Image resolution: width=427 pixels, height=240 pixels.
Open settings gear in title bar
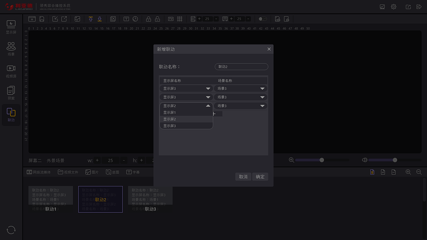394,7
